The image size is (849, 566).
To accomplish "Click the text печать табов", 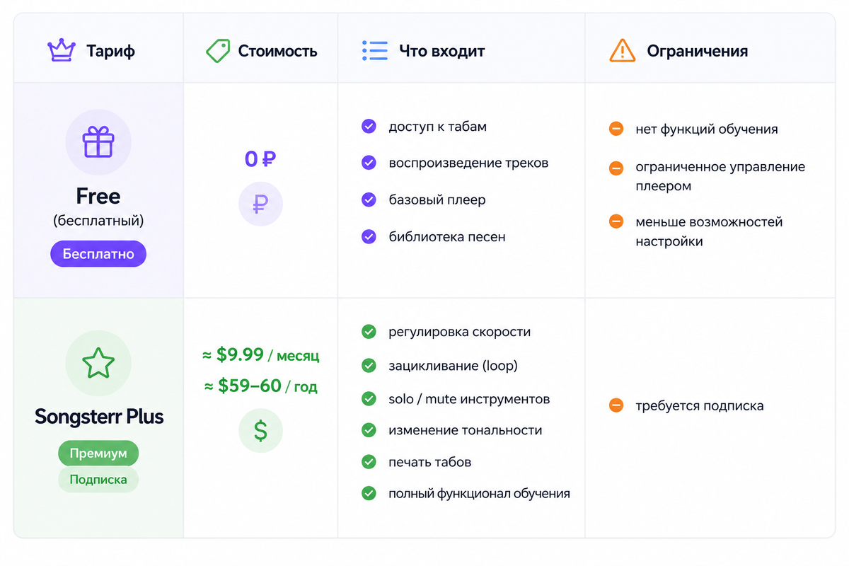I will (x=430, y=463).
